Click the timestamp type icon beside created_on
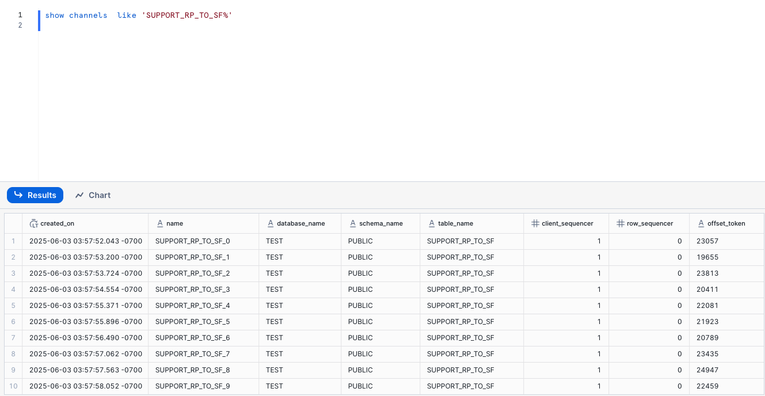This screenshot has height=396, width=765. click(x=34, y=223)
